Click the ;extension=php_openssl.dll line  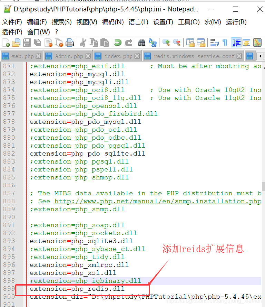pos(83,106)
